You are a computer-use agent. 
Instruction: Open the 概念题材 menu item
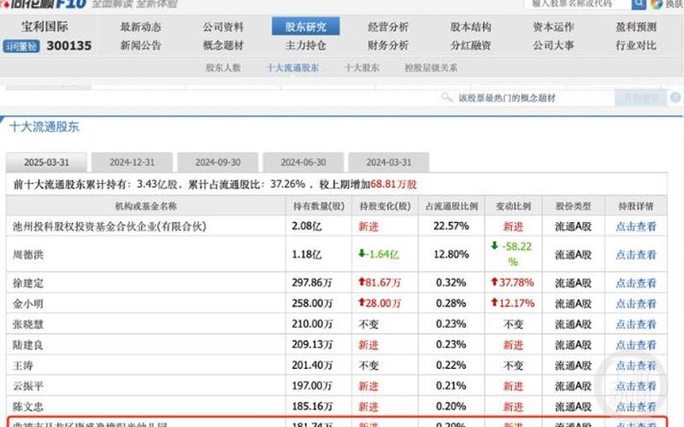(223, 45)
